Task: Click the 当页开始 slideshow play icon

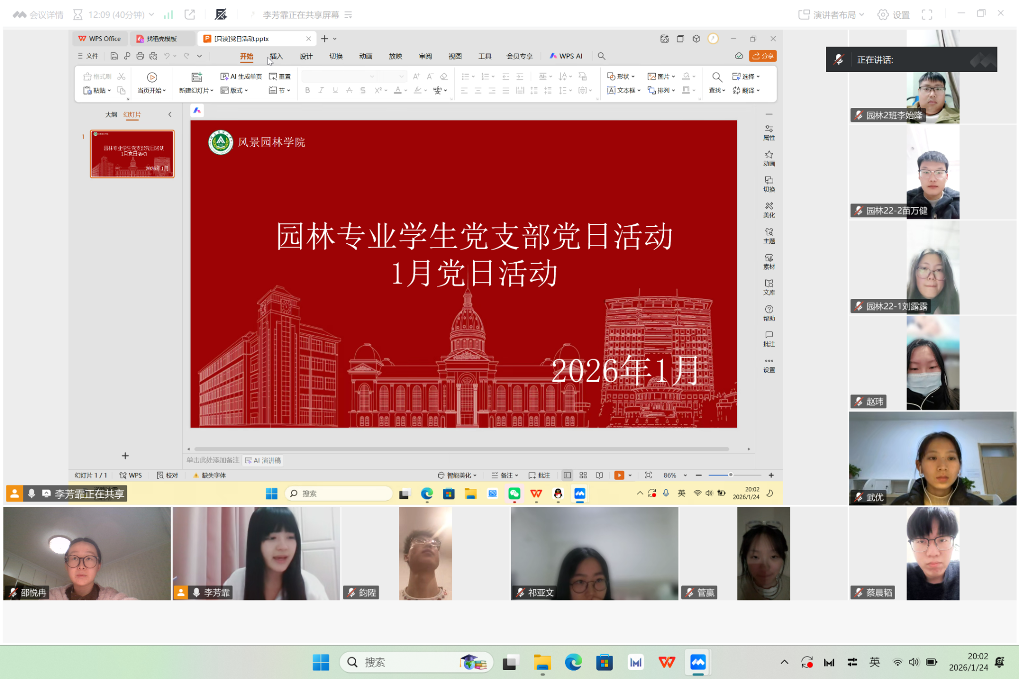Action: (x=152, y=77)
